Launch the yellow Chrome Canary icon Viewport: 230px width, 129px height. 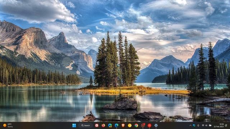tap(130, 125)
